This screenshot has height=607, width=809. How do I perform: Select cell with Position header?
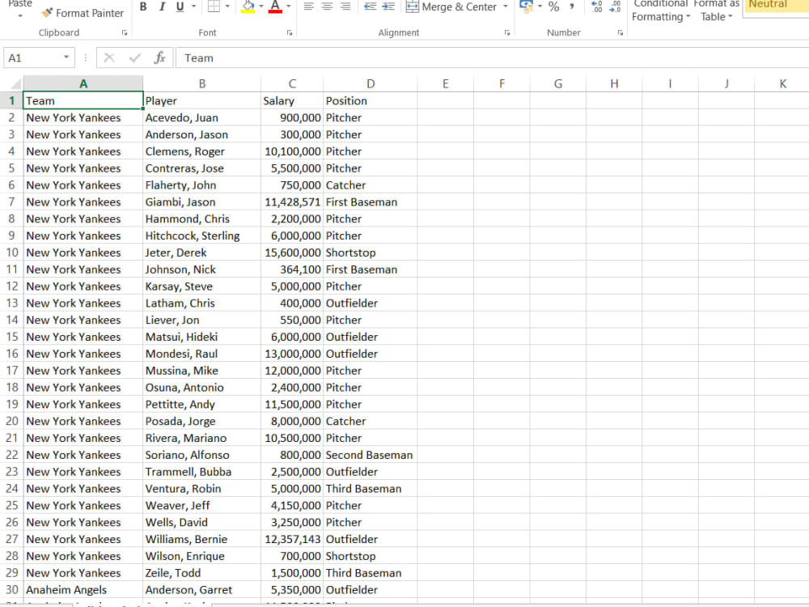(371, 100)
